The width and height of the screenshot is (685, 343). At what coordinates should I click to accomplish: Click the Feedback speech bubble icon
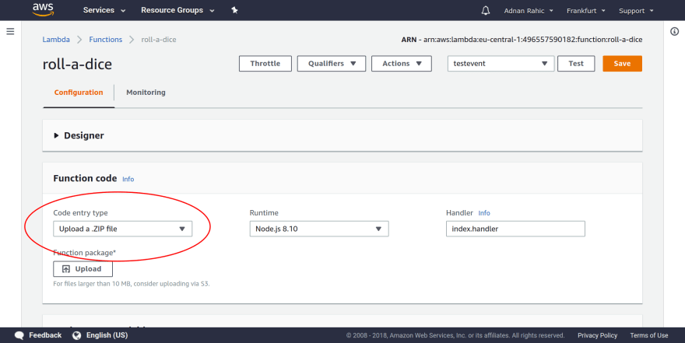click(x=19, y=335)
